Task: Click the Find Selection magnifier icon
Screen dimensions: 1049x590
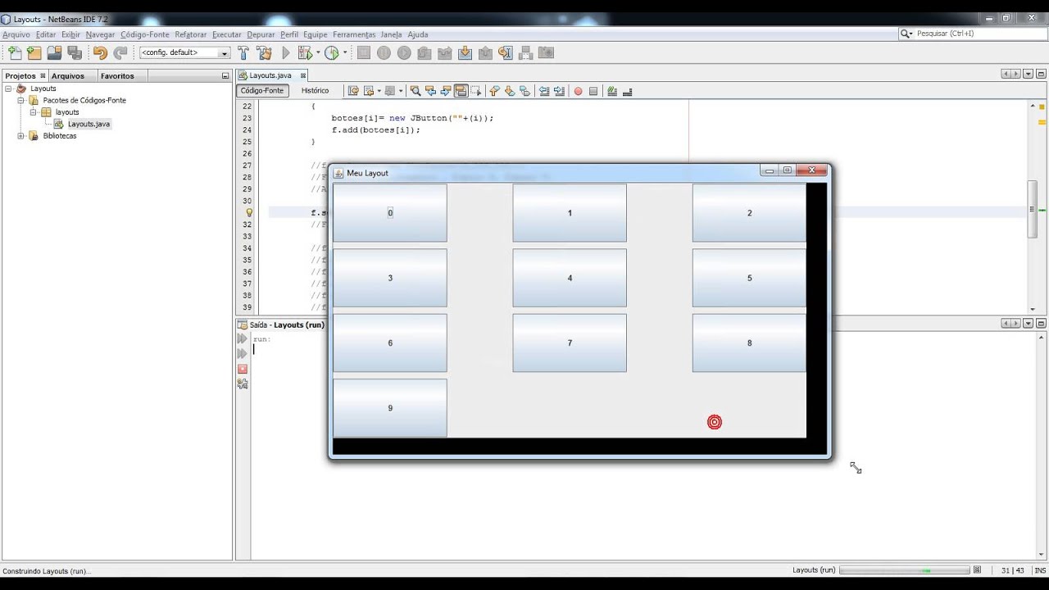Action: 416,91
